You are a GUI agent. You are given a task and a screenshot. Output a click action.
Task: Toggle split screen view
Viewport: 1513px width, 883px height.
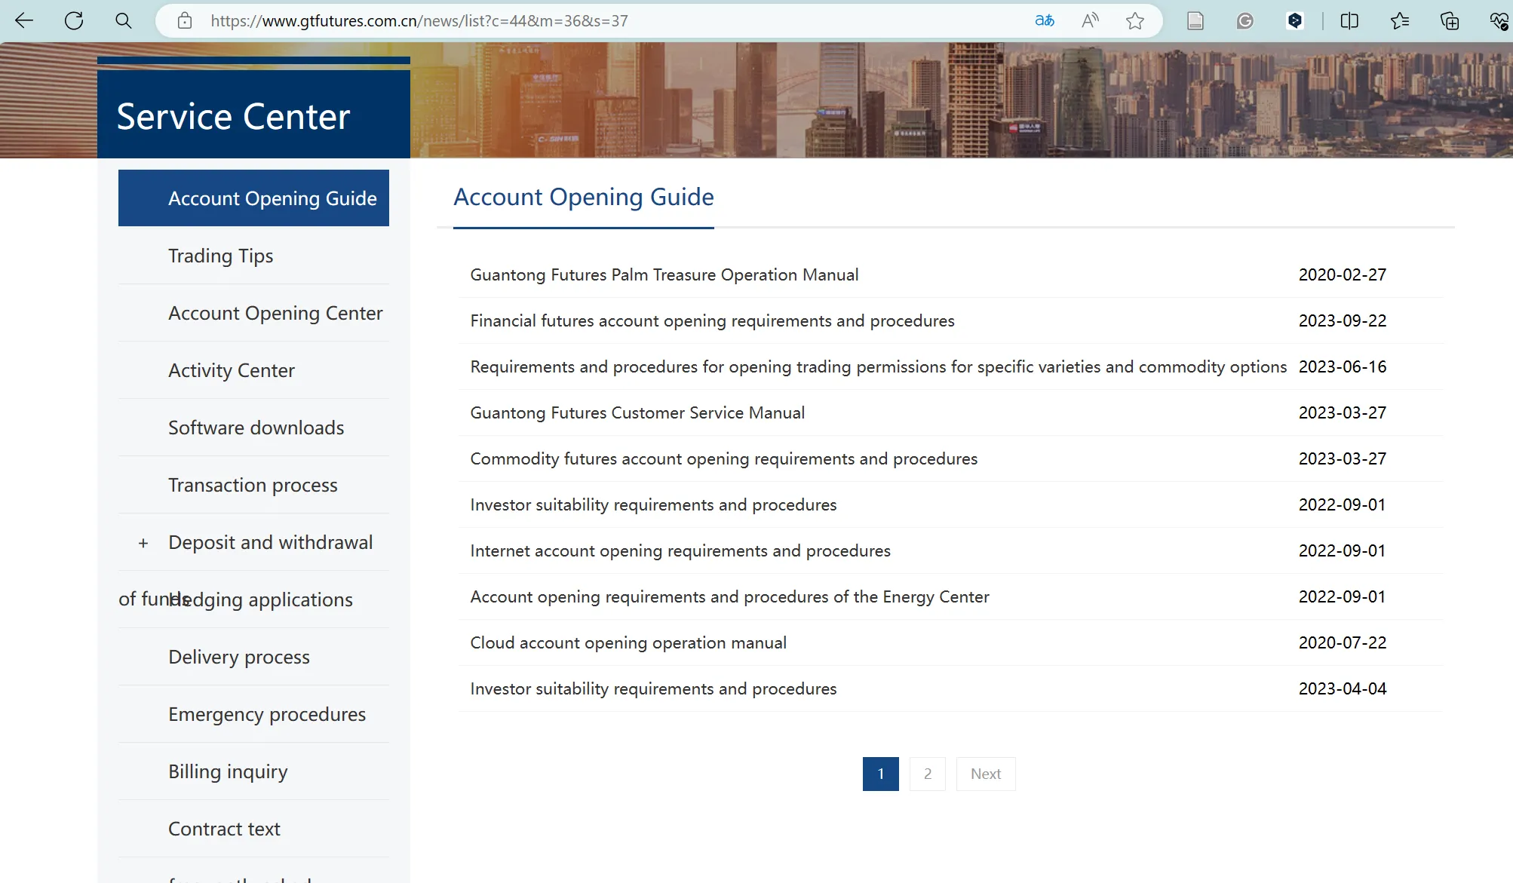[x=1349, y=20]
